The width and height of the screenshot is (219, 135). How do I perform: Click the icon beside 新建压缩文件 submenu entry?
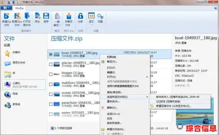coord(152,106)
